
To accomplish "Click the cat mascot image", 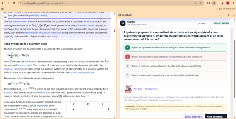I will tap(128, 89).
